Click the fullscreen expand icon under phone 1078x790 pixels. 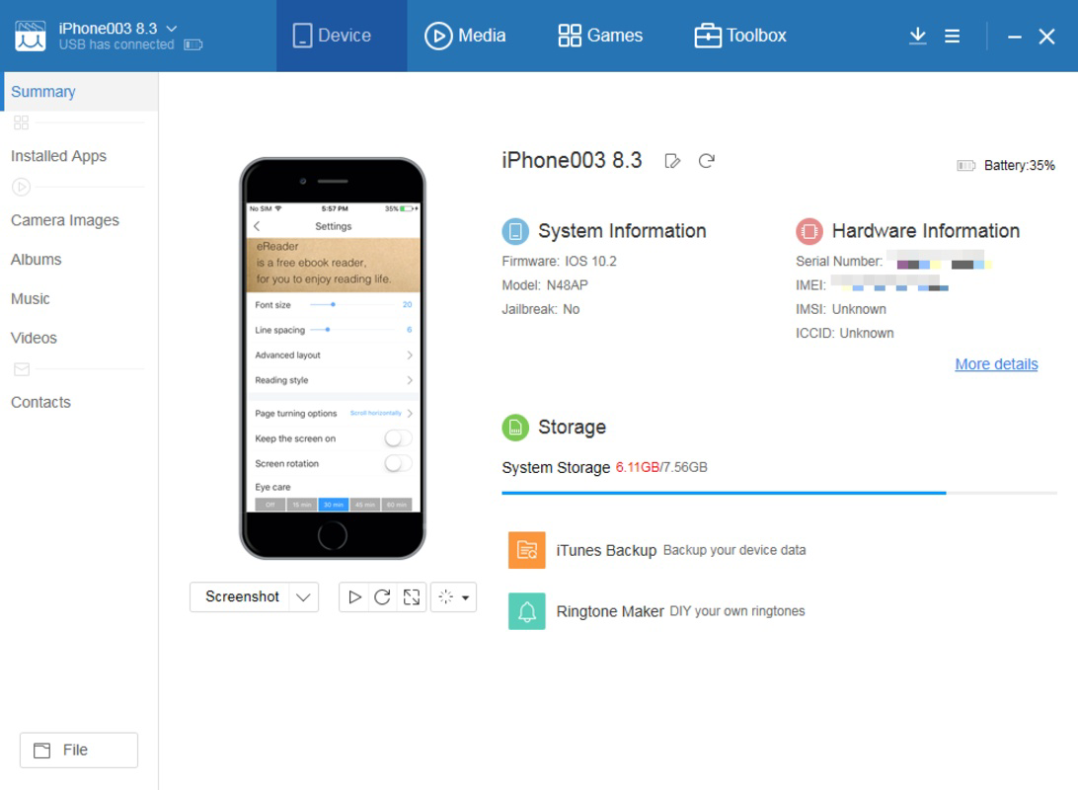(x=411, y=596)
